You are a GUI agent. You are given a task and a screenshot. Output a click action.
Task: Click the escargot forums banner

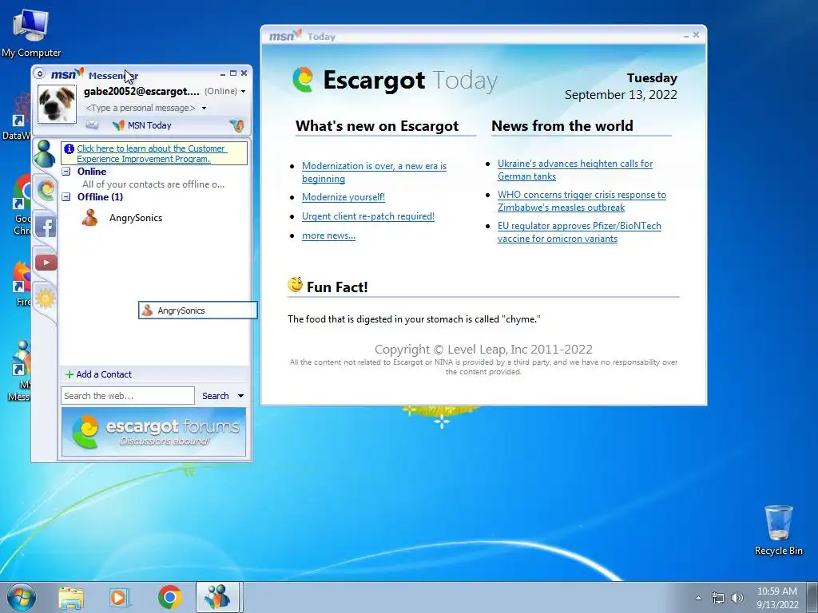[154, 432]
